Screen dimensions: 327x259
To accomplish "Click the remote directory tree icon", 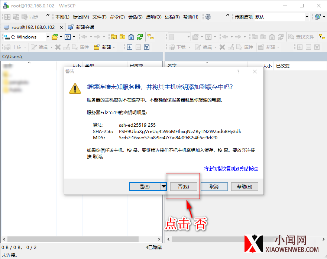I will click(320, 37).
